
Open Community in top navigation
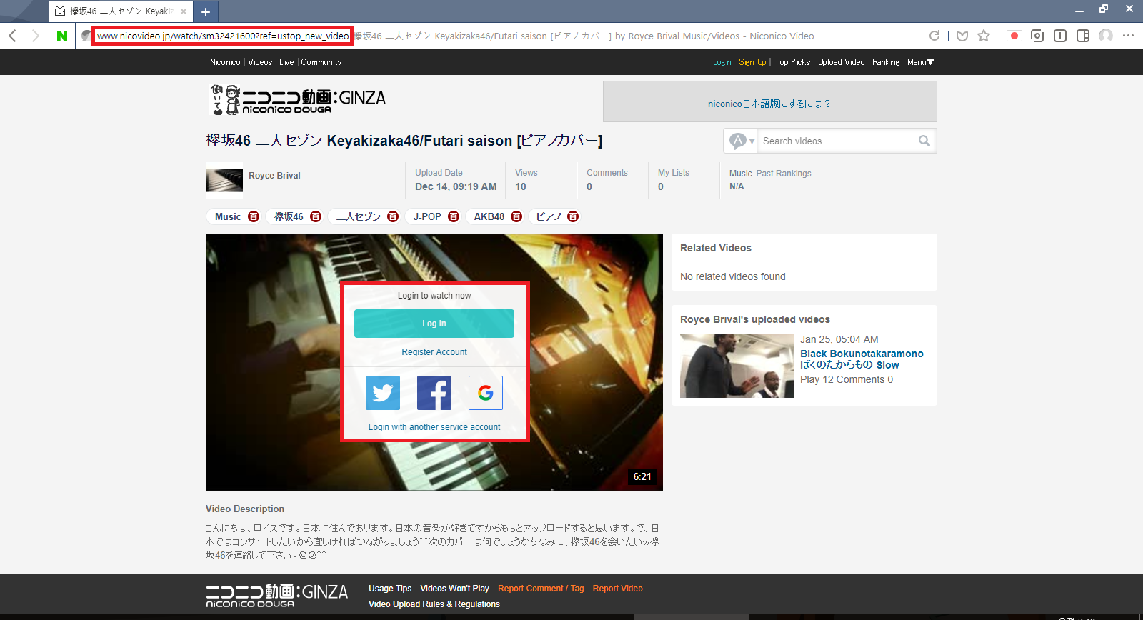point(321,62)
